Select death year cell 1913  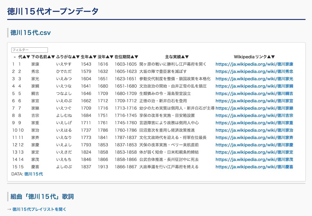click(x=103, y=167)
